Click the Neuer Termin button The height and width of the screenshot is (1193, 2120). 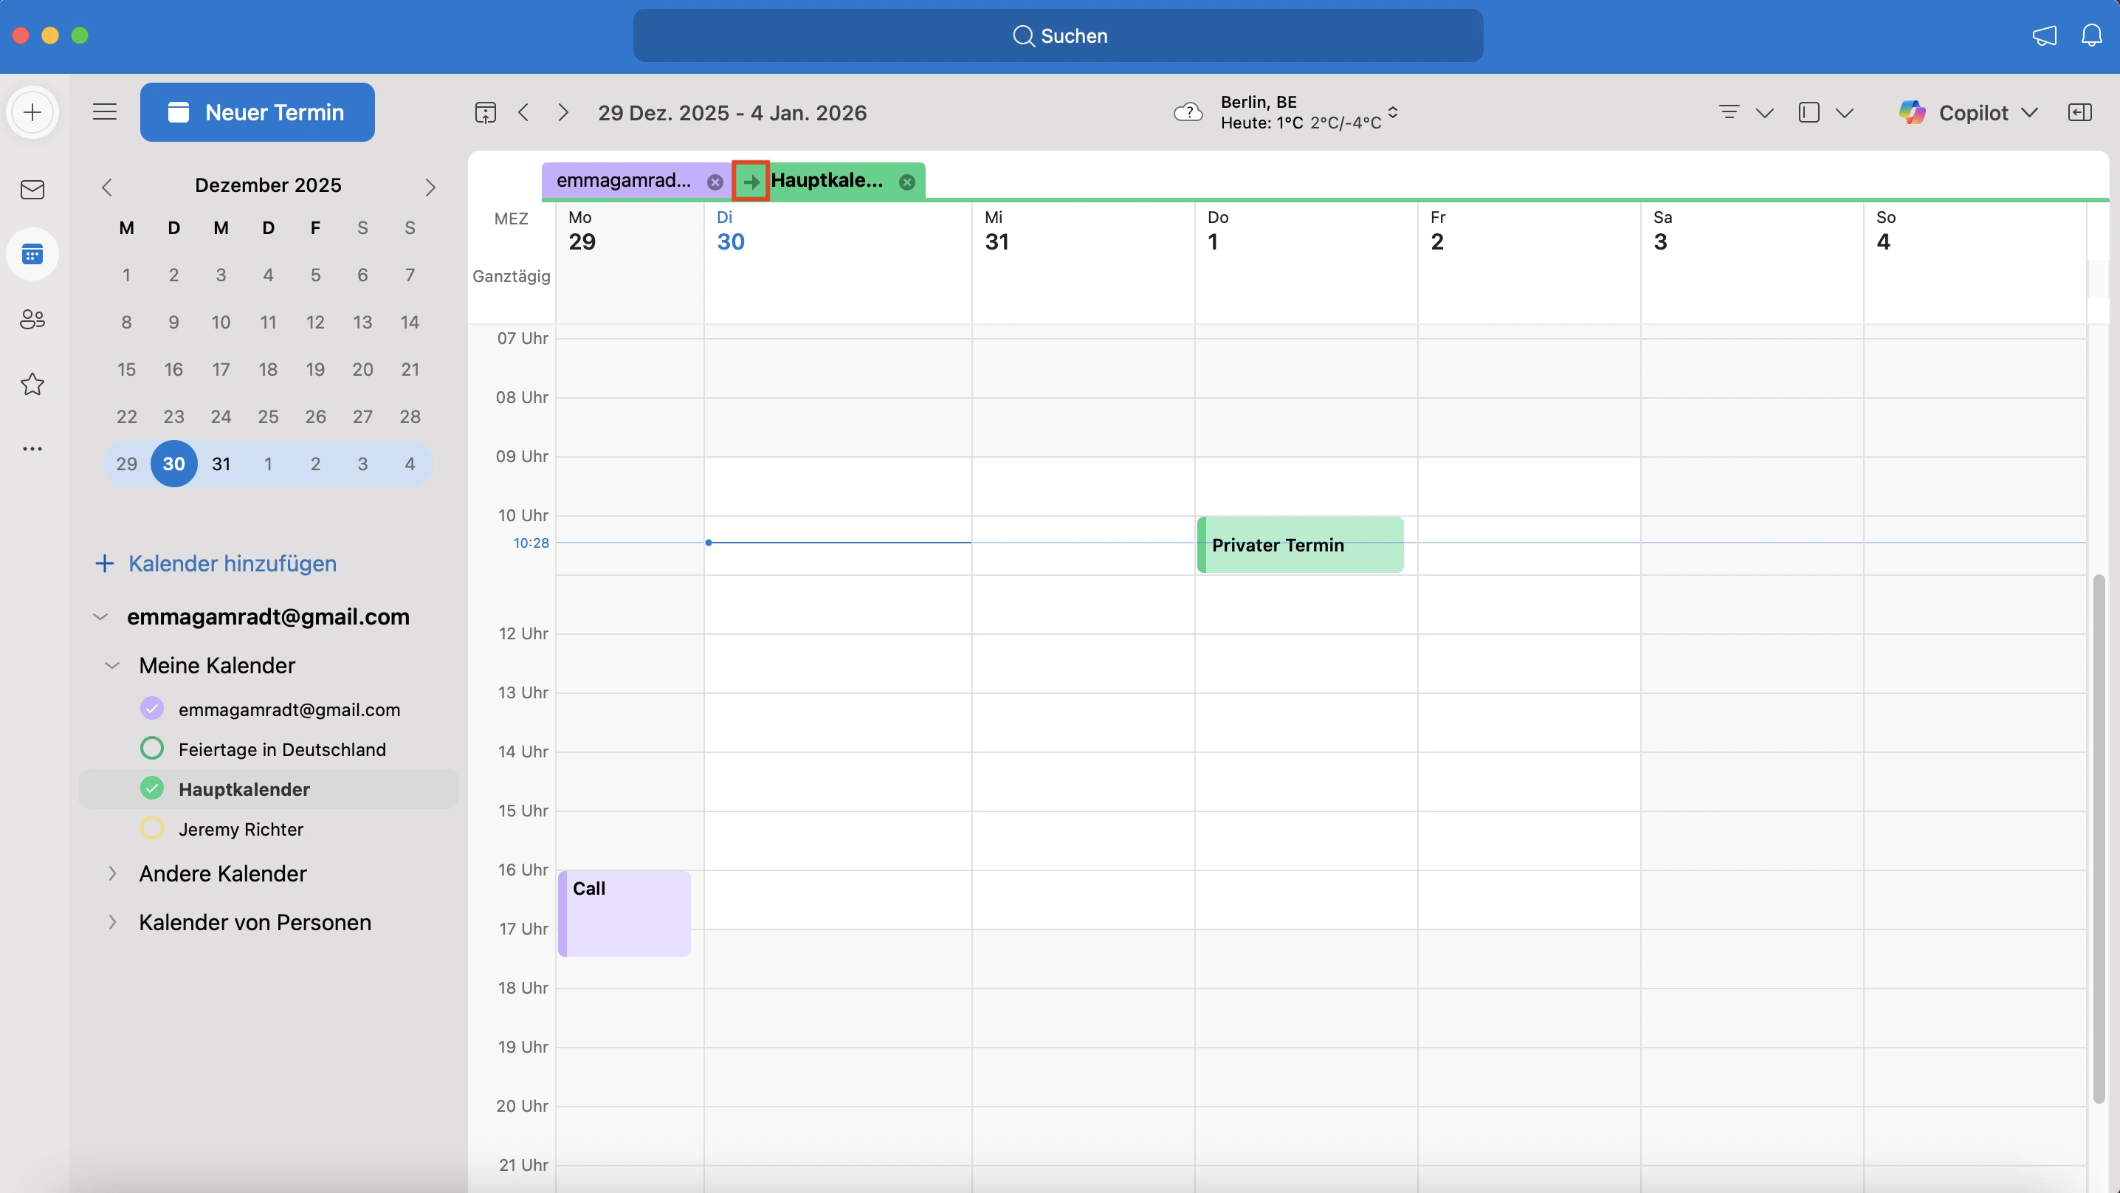[258, 113]
